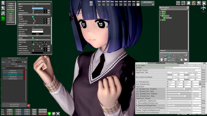The height and width of the screenshot is (116, 207).
Task: Collapse the Fog section header
Action: [34, 4]
